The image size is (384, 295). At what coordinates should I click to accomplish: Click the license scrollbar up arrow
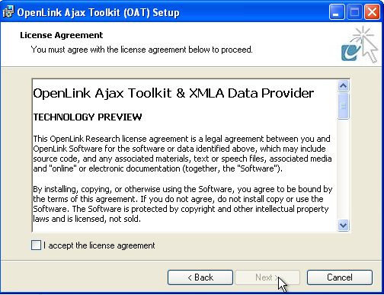click(343, 86)
